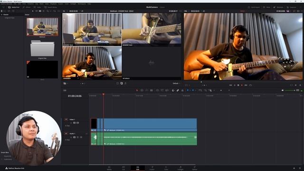Select the Trim Edit Mode tool
Screen dimensions: 304x171
coord(142,90)
